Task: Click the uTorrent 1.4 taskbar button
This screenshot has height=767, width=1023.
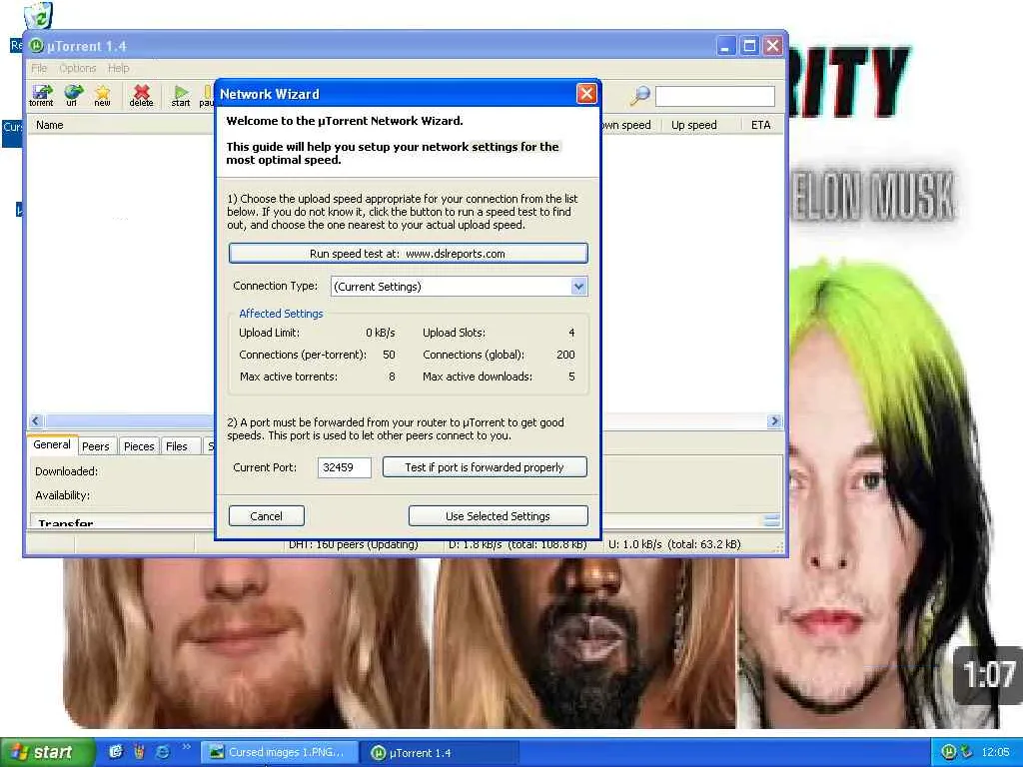Action: 441,753
